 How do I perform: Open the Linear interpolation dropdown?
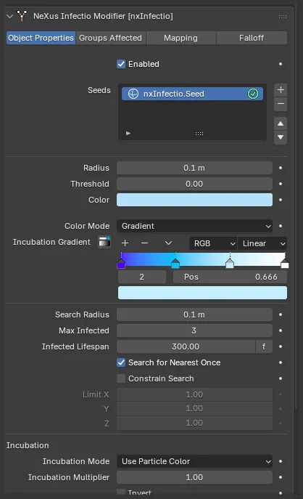(x=262, y=243)
